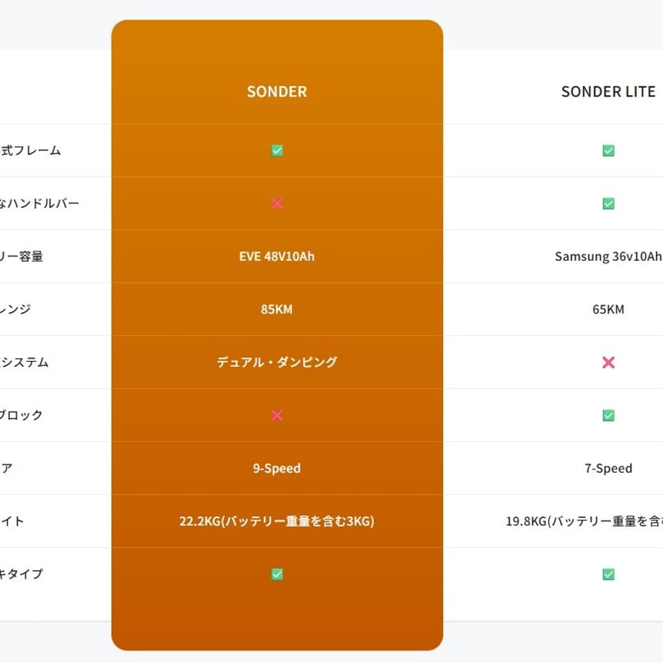The image size is (663, 663).
Task: Click the レンジ row label
Action: pyautogui.click(x=15, y=309)
